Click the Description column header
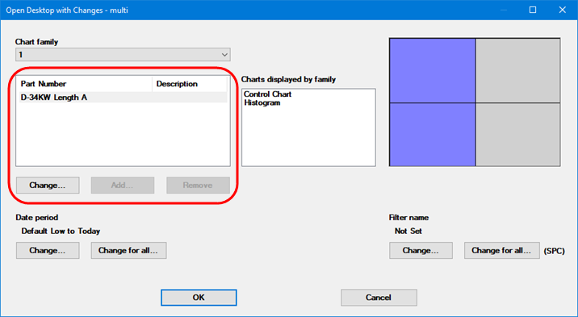578x317 pixels. pyautogui.click(x=190, y=84)
